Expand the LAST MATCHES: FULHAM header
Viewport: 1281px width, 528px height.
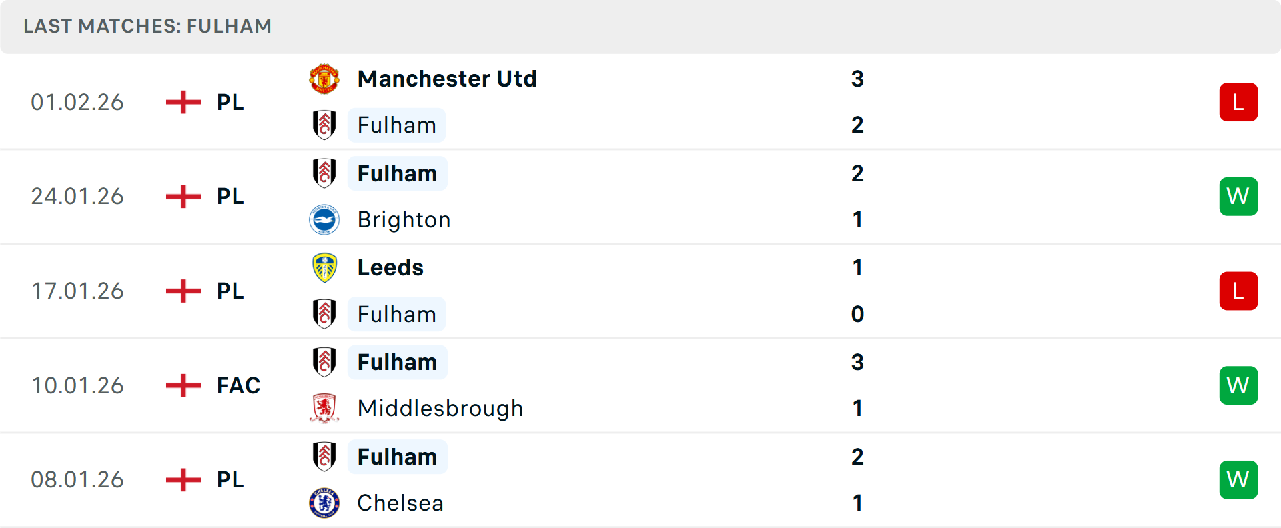tap(147, 26)
